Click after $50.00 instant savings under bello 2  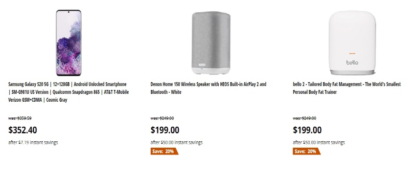pyautogui.click(x=319, y=142)
